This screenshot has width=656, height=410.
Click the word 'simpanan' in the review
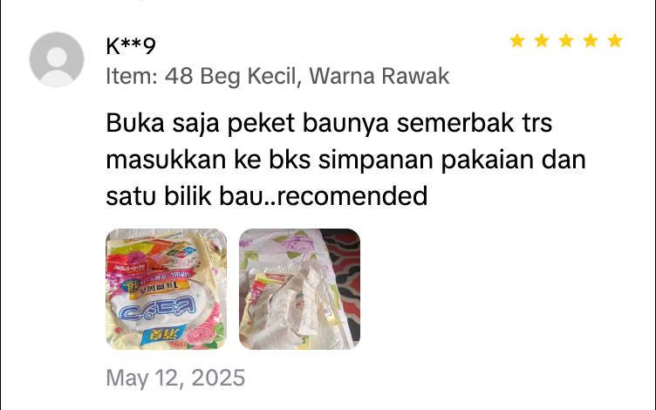[x=375, y=161]
